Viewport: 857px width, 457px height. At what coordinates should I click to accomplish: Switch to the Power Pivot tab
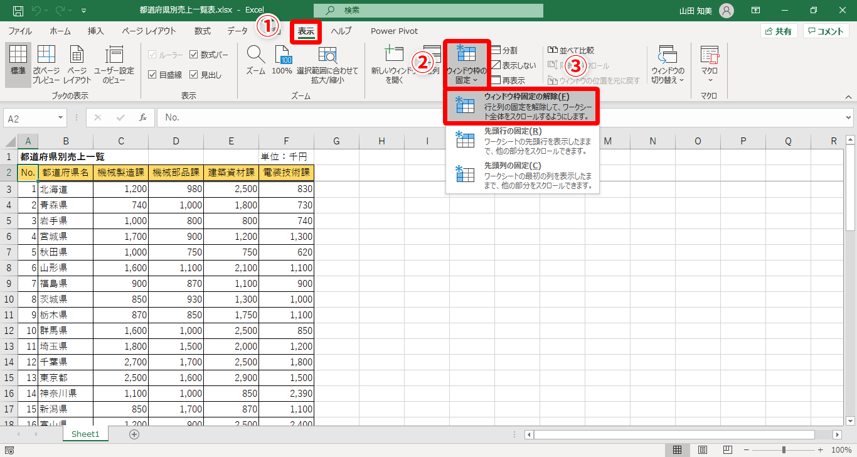pyautogui.click(x=394, y=31)
